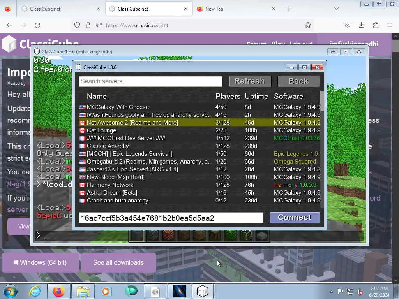Click Firefox icon in the taskbar
This screenshot has width=399, height=299.
(x=58, y=291)
